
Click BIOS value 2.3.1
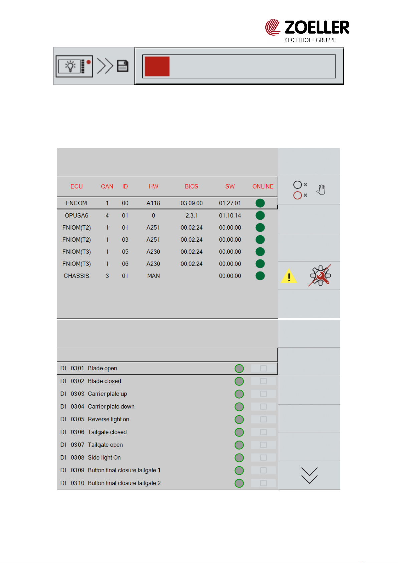192,215
